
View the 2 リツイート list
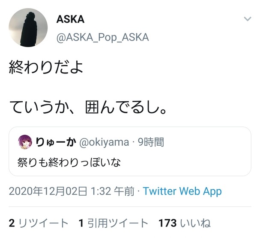point(39,223)
